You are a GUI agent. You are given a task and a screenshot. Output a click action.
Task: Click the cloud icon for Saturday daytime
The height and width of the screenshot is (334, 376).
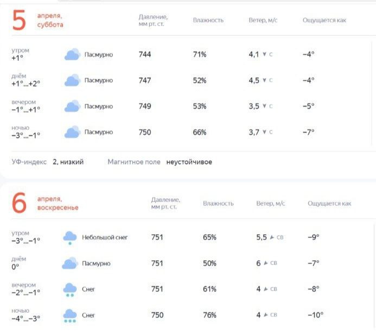72,80
